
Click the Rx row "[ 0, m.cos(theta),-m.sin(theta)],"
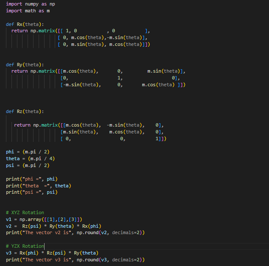(x=102, y=38)
